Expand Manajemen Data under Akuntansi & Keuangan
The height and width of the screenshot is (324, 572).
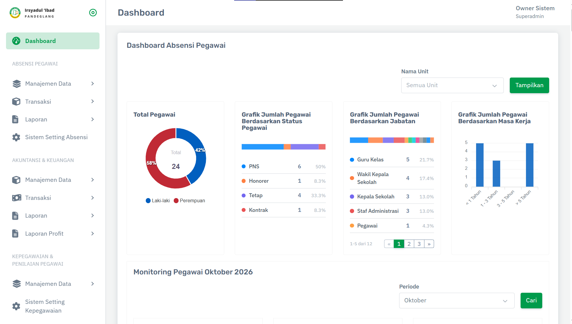coord(93,180)
